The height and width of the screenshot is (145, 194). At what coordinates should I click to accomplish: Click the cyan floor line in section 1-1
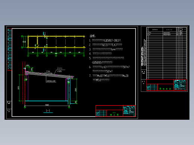click(x=46, y=101)
